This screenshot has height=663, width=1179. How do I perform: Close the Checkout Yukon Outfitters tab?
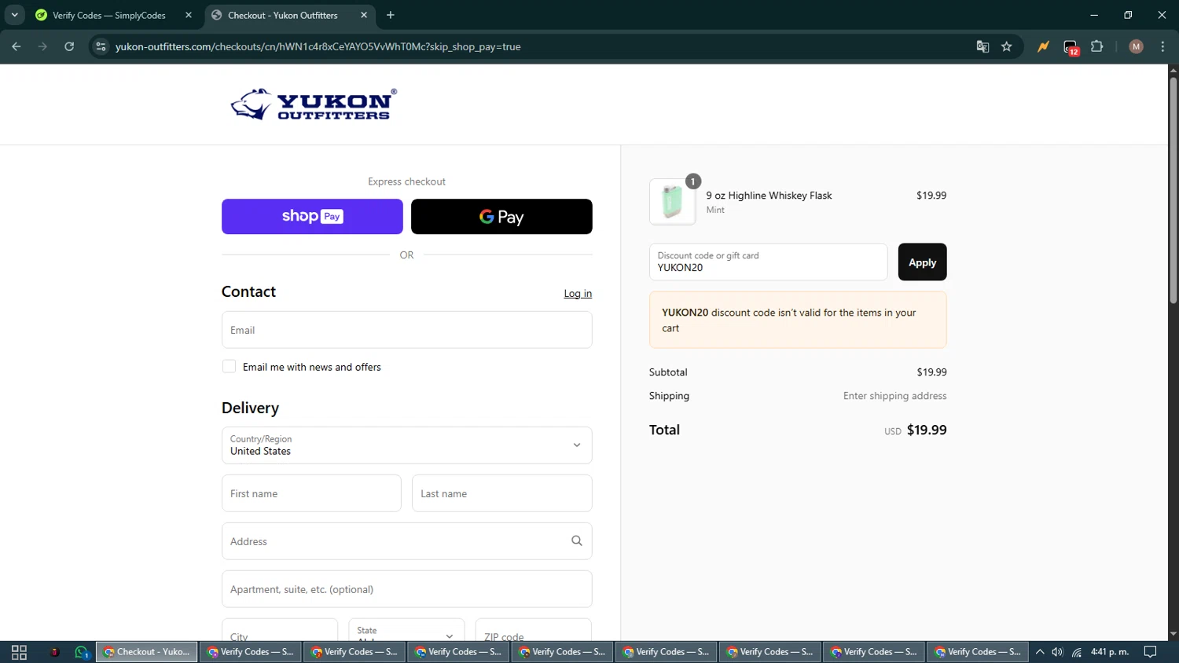coord(364,15)
